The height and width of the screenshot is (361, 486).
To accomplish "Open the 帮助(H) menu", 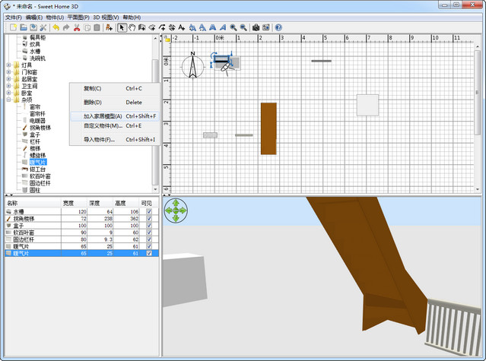I will (132, 17).
